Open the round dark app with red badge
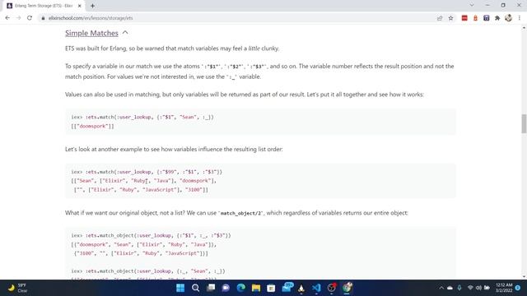Viewport: 527px width, 296px height. pyautogui.click(x=331, y=288)
